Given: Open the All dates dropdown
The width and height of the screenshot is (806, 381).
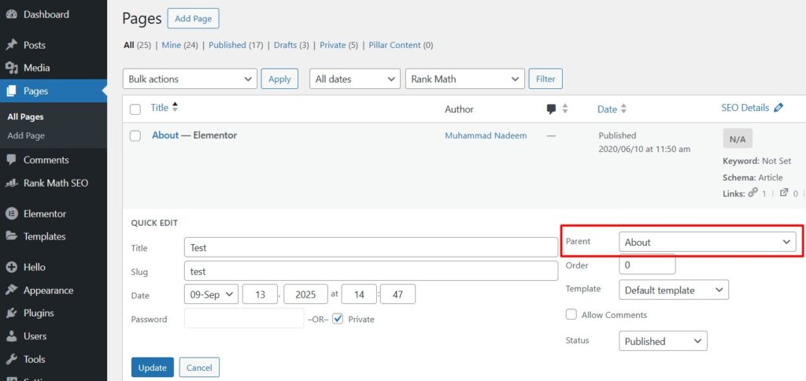Looking at the screenshot, I should click(x=355, y=80).
